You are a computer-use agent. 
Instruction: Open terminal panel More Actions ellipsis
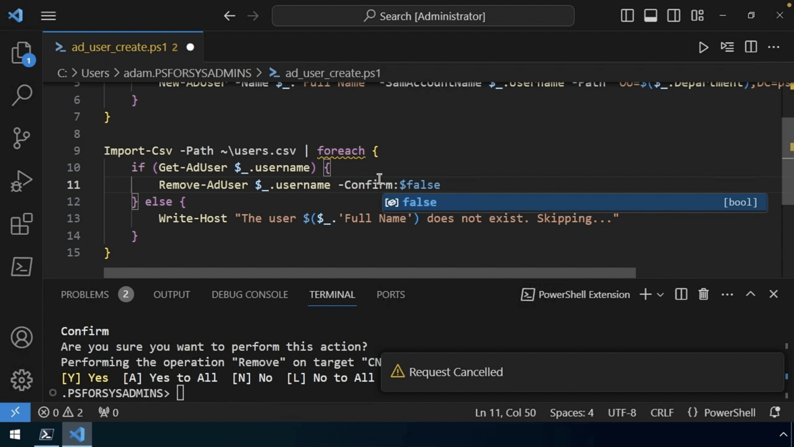[727, 295]
